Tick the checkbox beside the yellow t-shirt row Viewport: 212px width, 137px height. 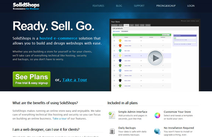(114, 41)
